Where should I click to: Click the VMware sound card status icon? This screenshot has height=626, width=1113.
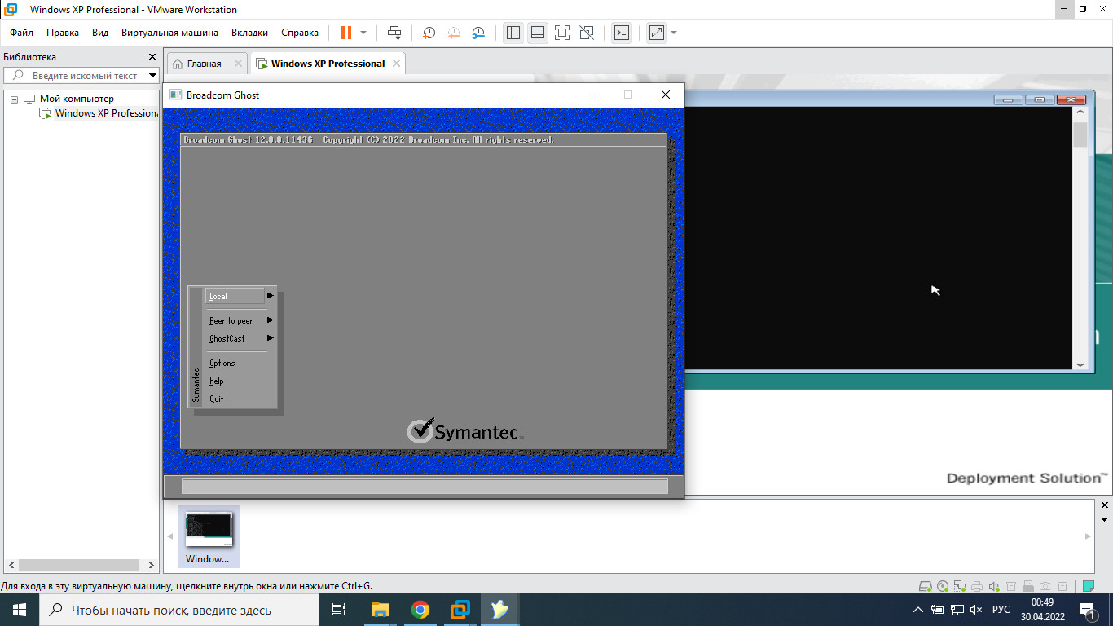(x=994, y=586)
